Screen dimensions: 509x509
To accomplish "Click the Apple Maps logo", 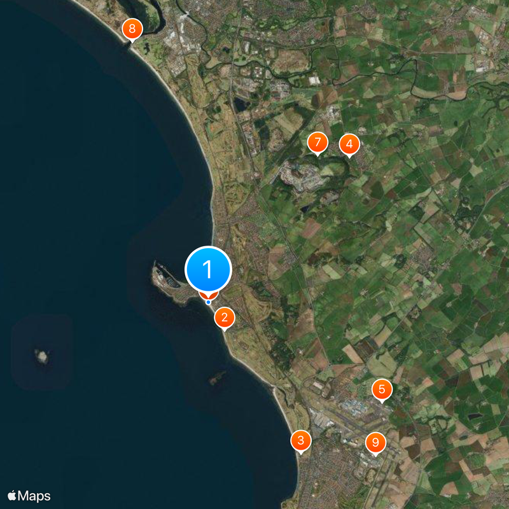I will pos(29,496).
